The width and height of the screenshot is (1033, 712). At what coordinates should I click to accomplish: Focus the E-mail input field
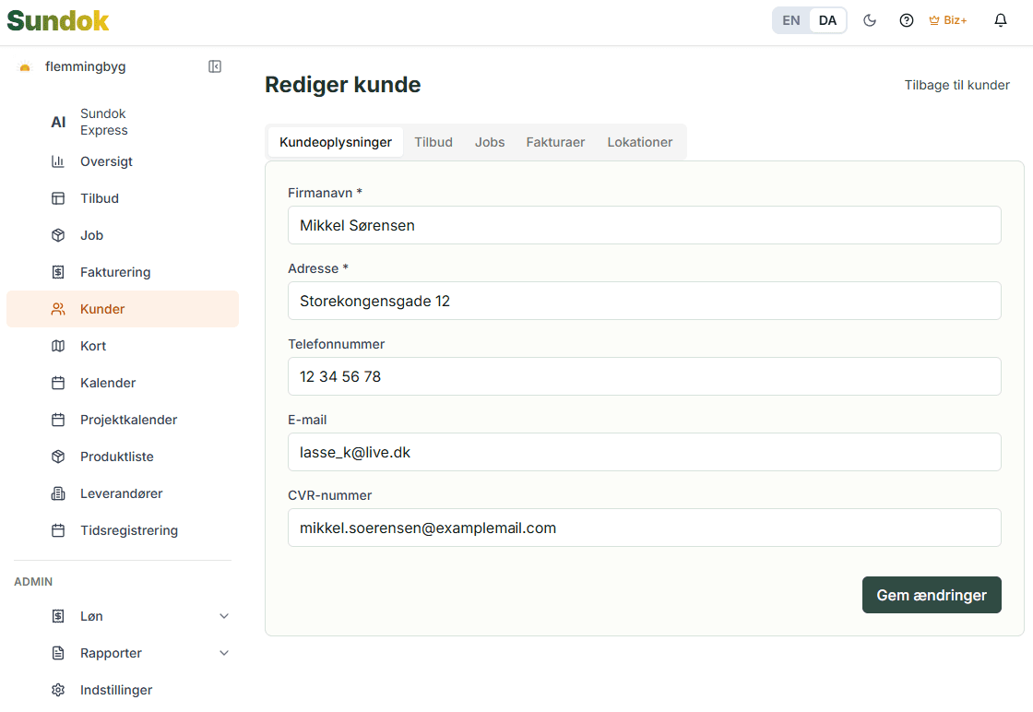645,453
